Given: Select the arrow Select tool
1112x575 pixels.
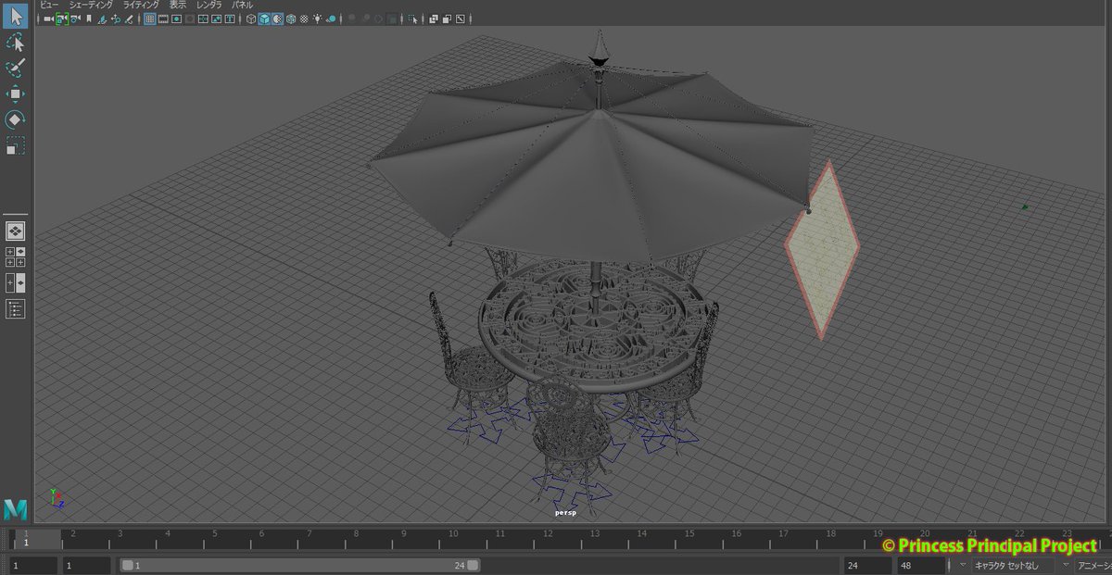Looking at the screenshot, I should coord(16,17).
